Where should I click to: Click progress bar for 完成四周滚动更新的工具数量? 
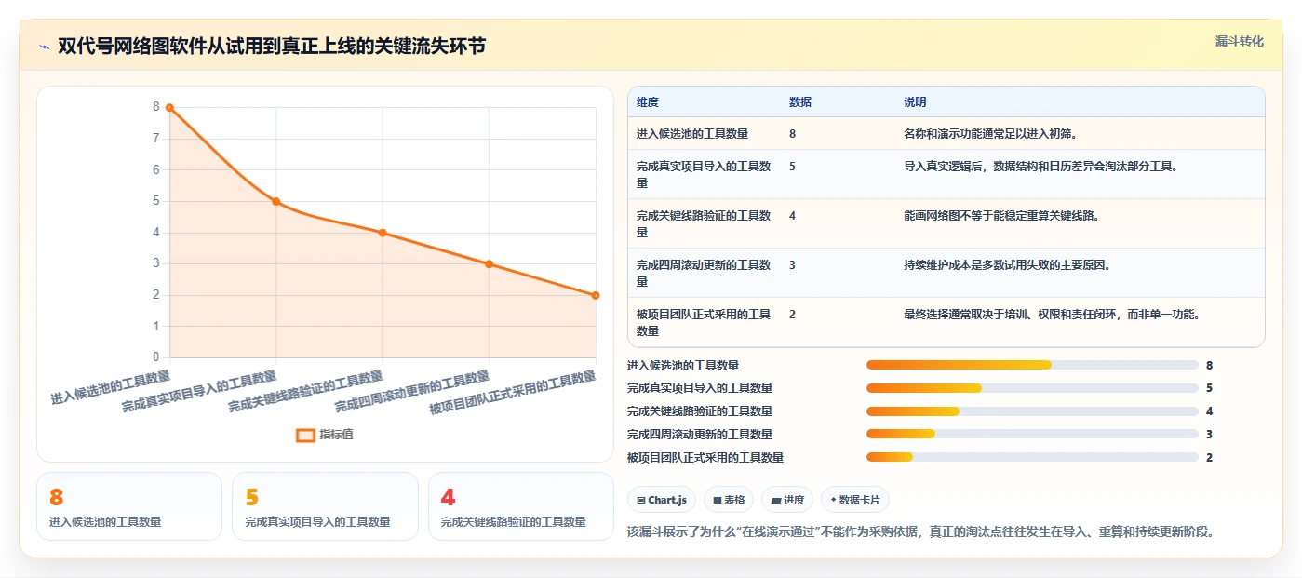[1032, 434]
